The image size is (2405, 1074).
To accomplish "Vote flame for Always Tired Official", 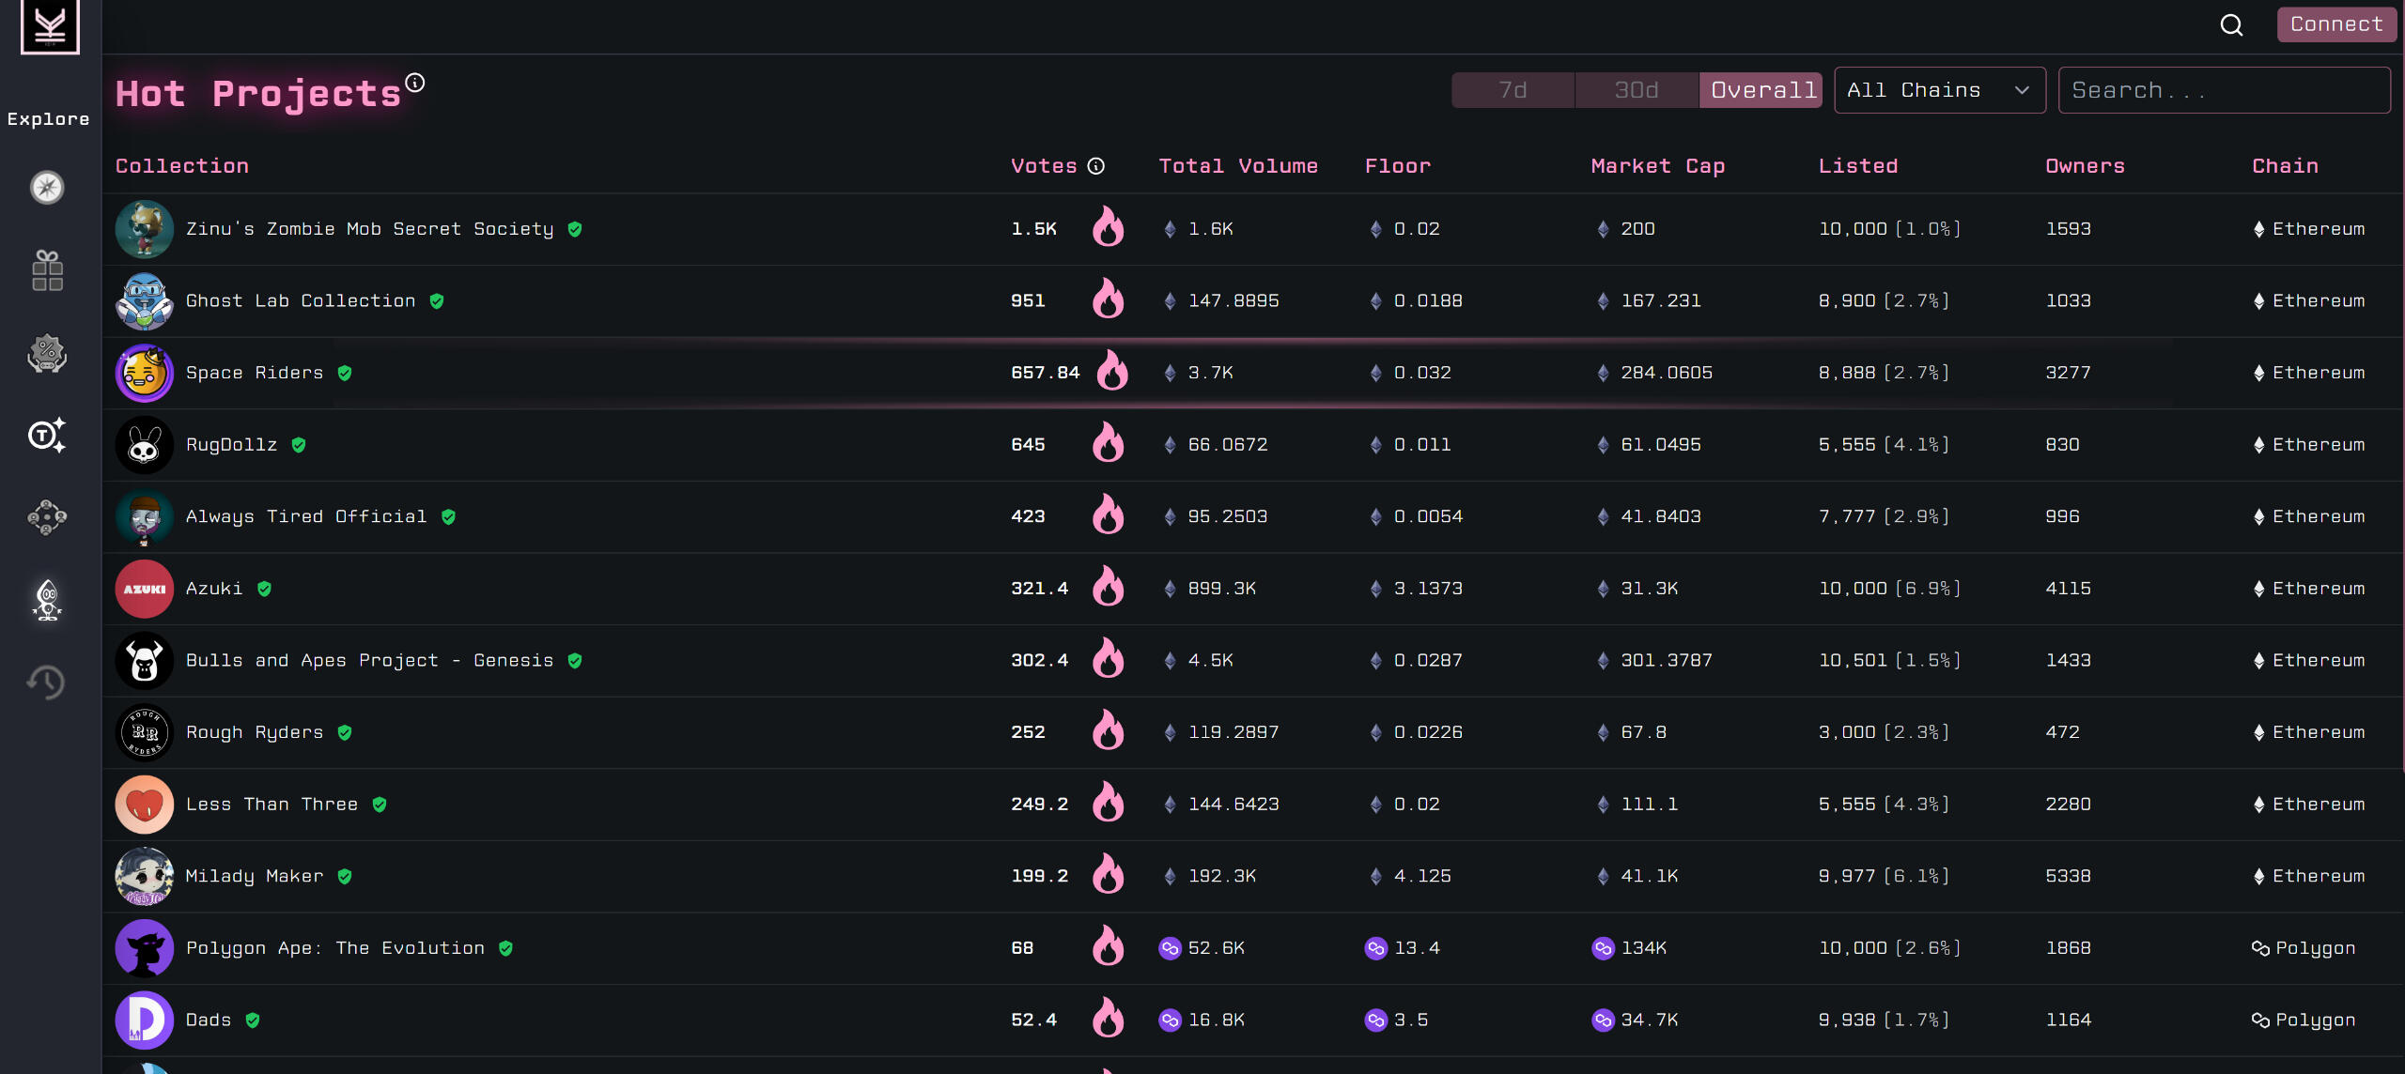I will click(x=1109, y=514).
